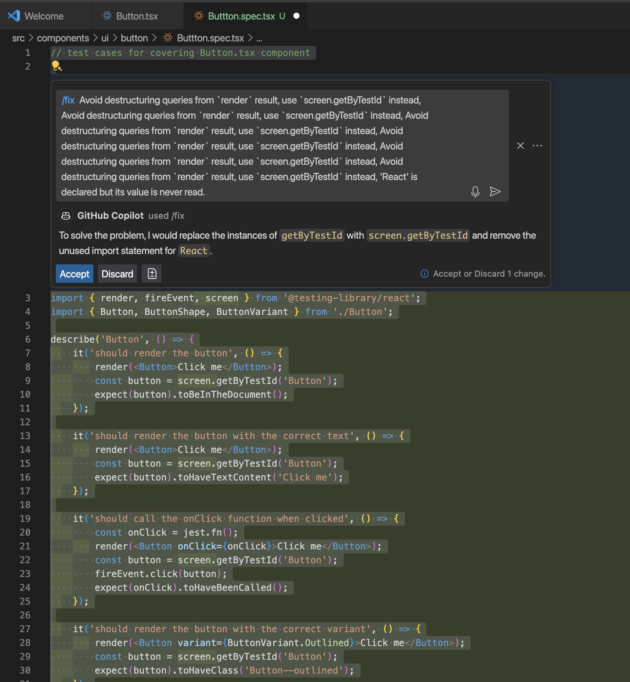Expand the button folder breadcrumb
The height and width of the screenshot is (682, 630).
[134, 38]
